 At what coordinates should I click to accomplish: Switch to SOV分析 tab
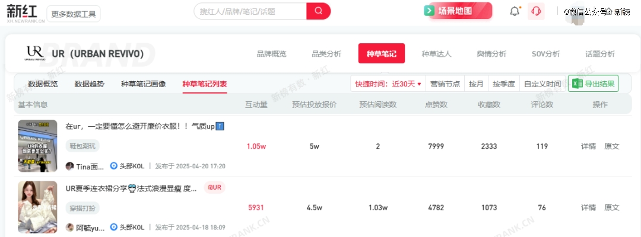pyautogui.click(x=546, y=54)
